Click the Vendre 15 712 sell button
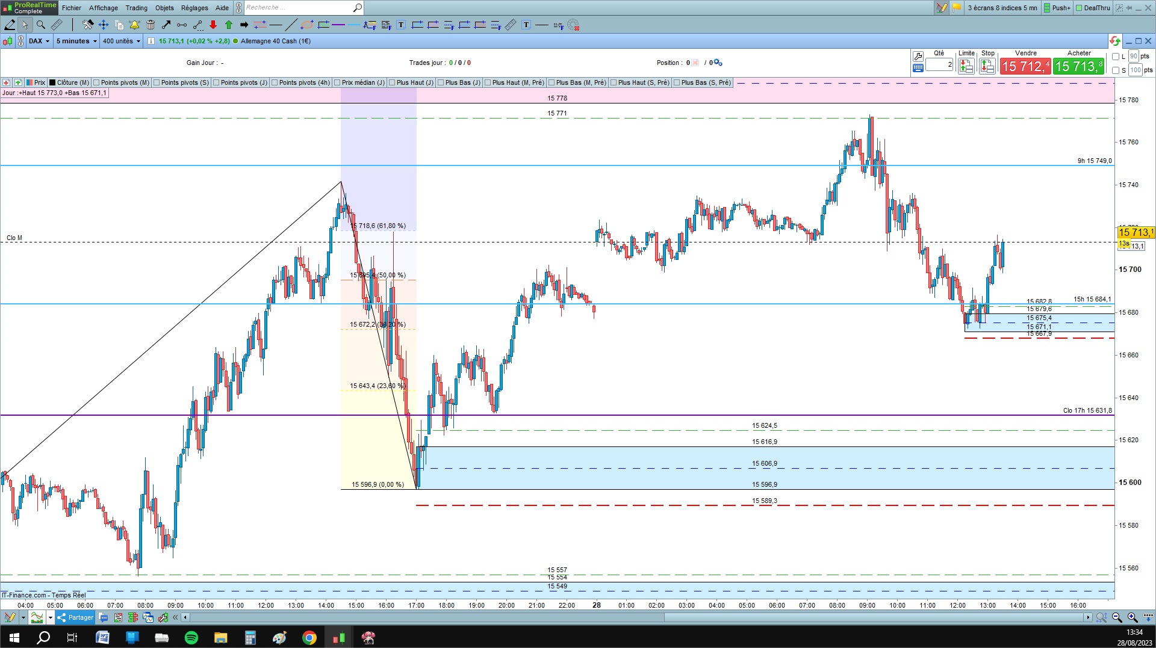The image size is (1156, 648). [1025, 66]
